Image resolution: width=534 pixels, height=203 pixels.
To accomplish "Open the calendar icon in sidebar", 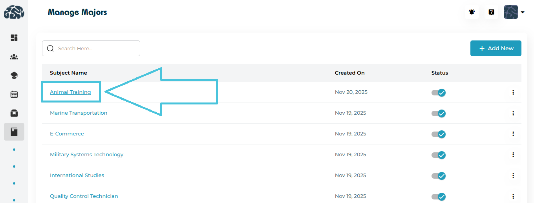I will coord(14,94).
